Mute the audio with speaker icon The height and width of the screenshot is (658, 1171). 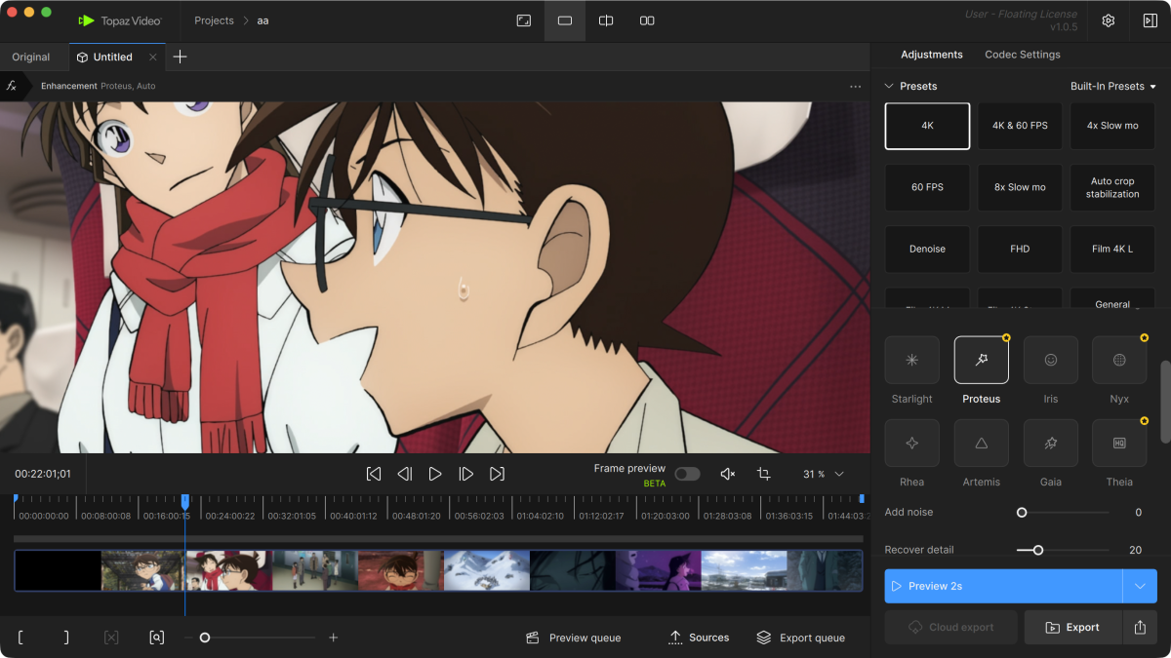coord(727,474)
